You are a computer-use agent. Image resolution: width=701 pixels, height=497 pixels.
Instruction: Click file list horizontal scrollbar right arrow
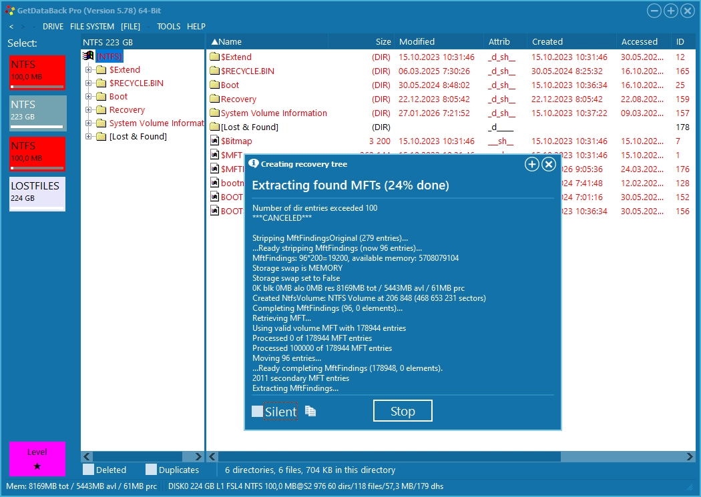click(690, 456)
